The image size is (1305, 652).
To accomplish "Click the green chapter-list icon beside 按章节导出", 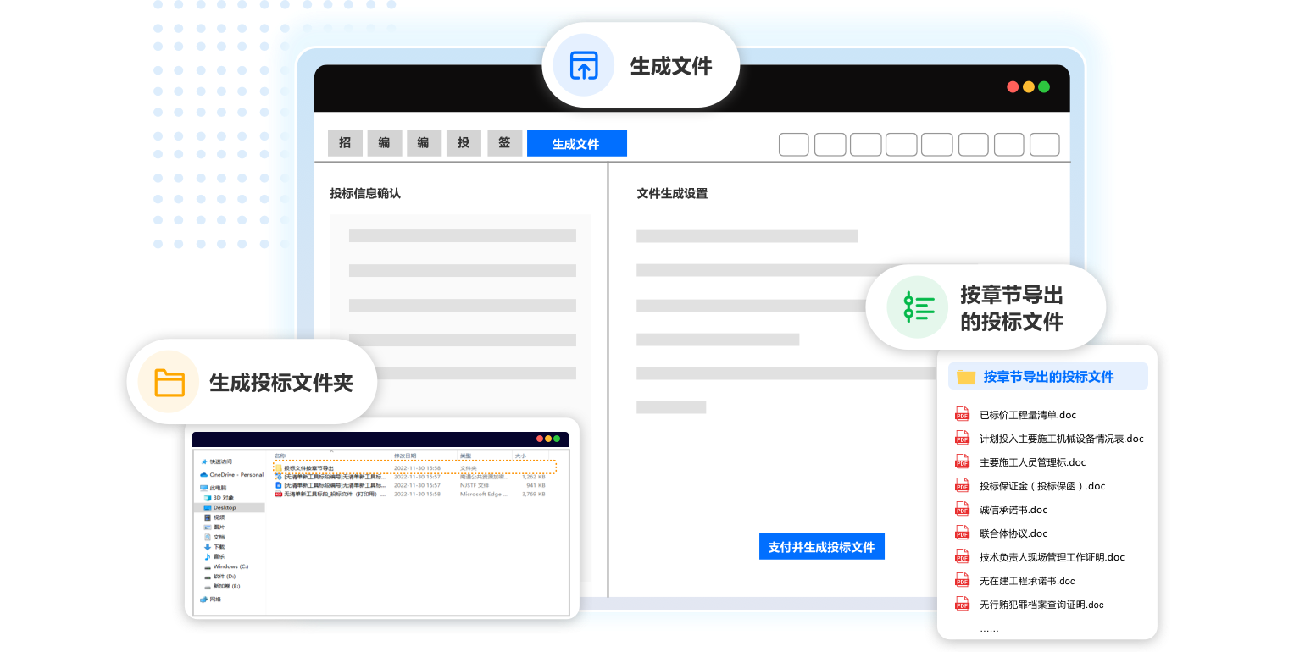I will 919,307.
